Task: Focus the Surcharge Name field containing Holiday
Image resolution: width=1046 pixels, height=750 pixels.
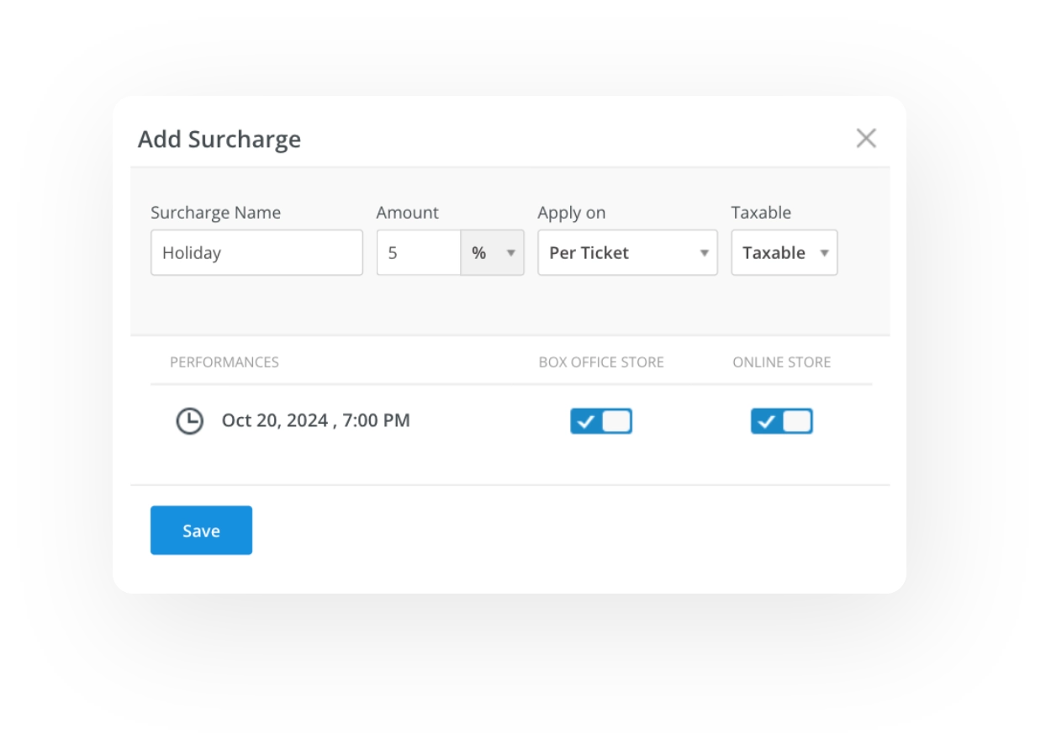Action: click(x=256, y=253)
